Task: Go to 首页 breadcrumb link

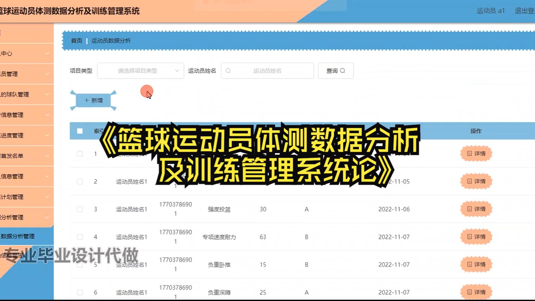Action: [77, 40]
